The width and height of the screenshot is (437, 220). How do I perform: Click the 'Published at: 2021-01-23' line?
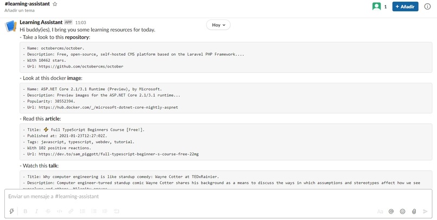tap(65, 136)
